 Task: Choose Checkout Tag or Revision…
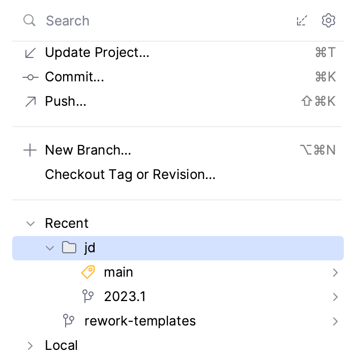point(130,175)
